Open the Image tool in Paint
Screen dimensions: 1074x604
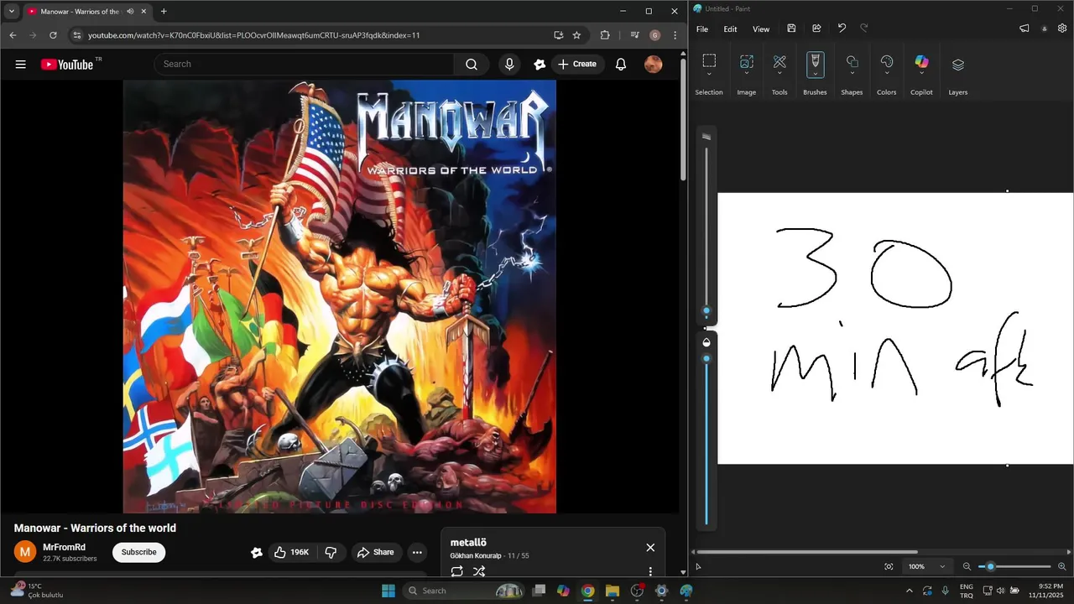[746, 61]
